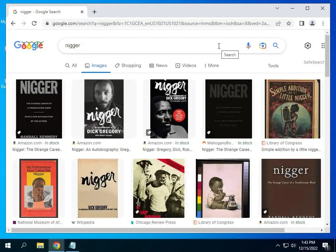Bookmark this page with the star icon
The image size is (336, 252).
pyautogui.click(x=289, y=23)
